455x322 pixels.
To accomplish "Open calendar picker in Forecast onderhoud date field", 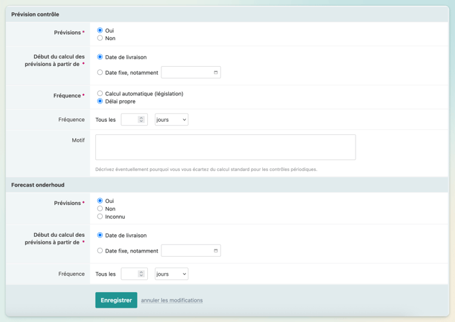I will (216, 251).
